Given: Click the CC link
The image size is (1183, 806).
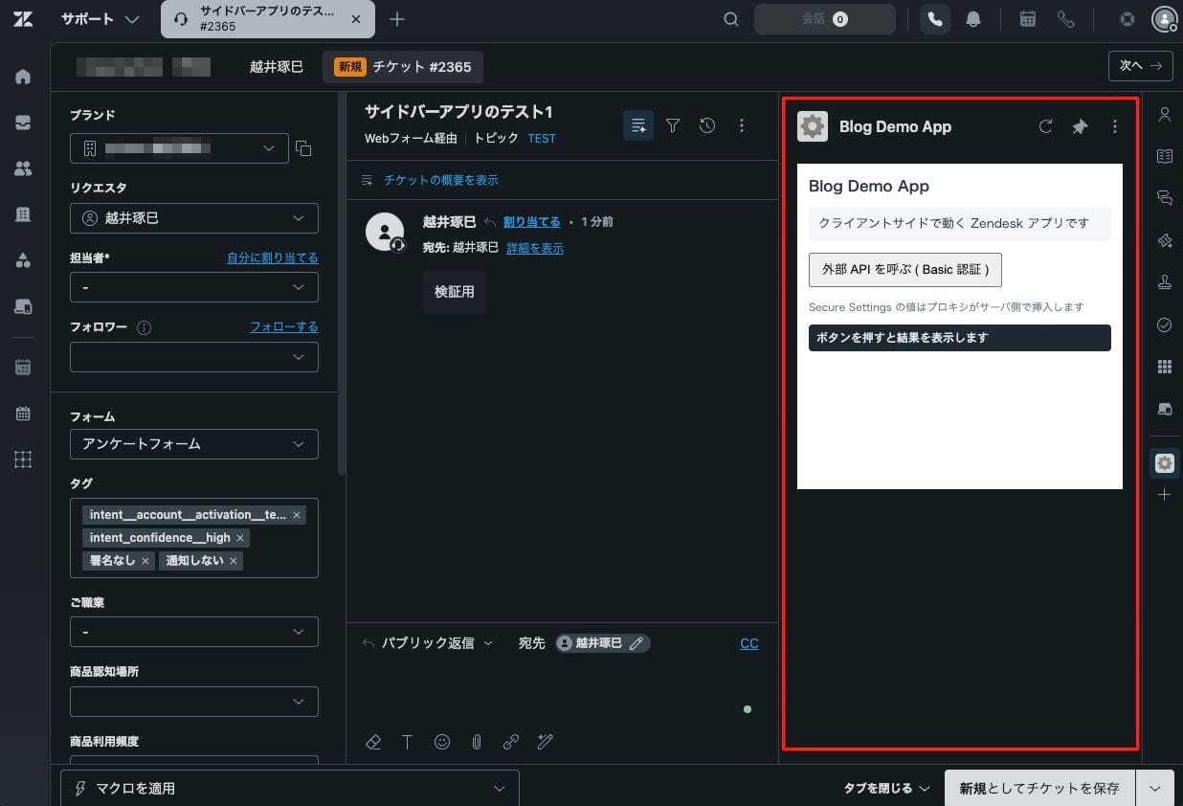Looking at the screenshot, I should click(x=749, y=643).
